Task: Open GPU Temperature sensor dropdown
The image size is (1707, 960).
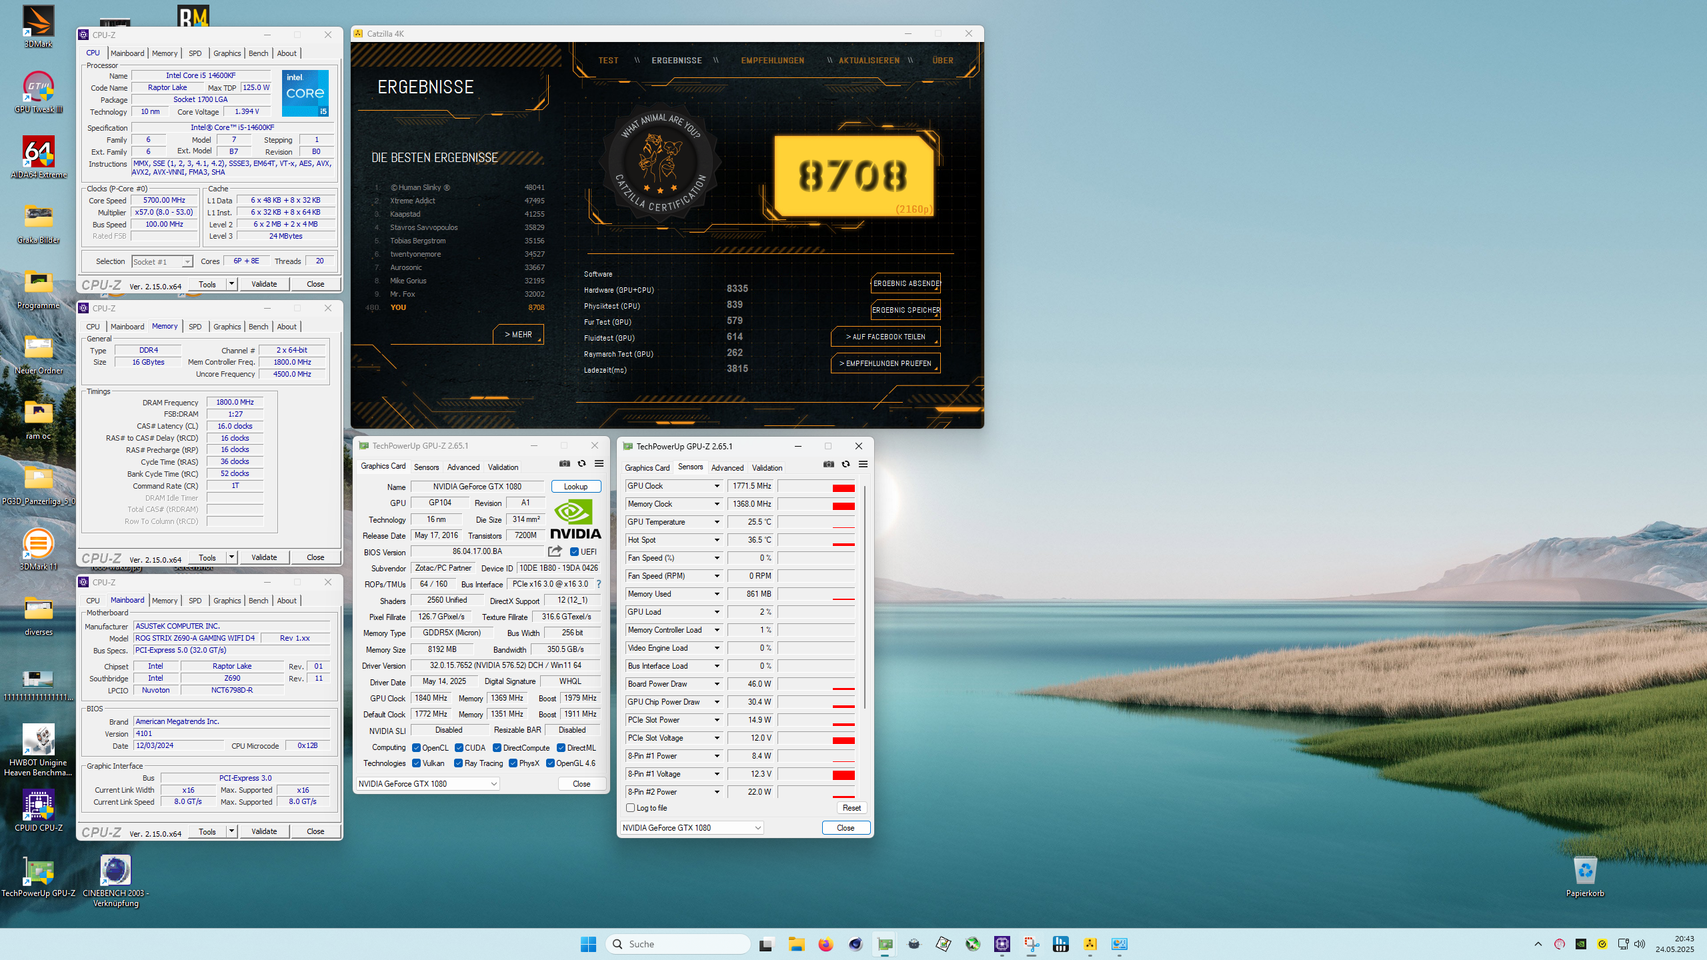Action: (717, 522)
